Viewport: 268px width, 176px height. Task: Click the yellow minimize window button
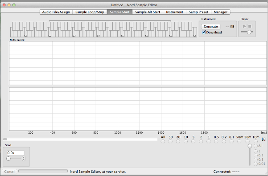[9, 5]
